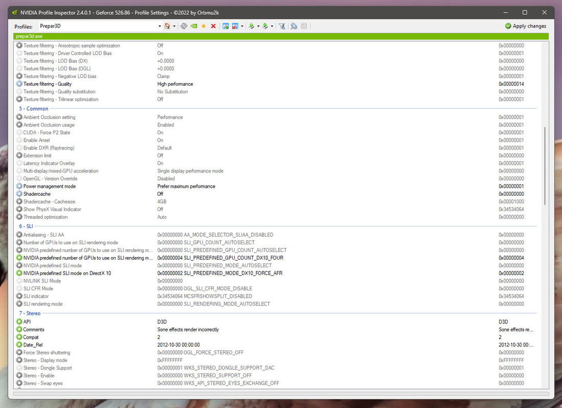The image size is (562, 408).
Task: Create a new profile with the star icon
Action: [x=204, y=26]
